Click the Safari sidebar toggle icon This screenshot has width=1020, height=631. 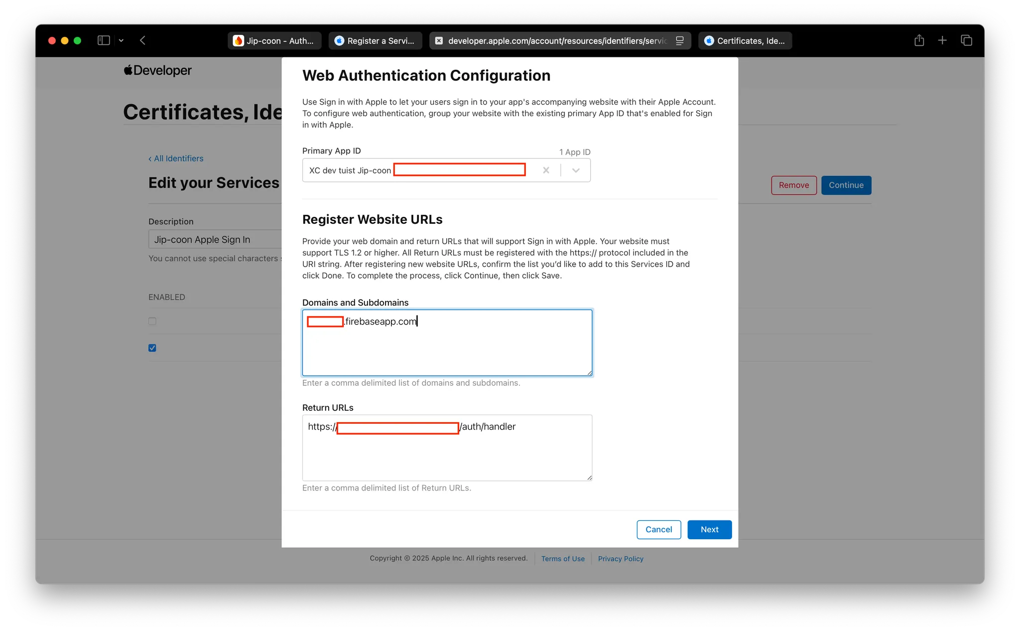104,40
